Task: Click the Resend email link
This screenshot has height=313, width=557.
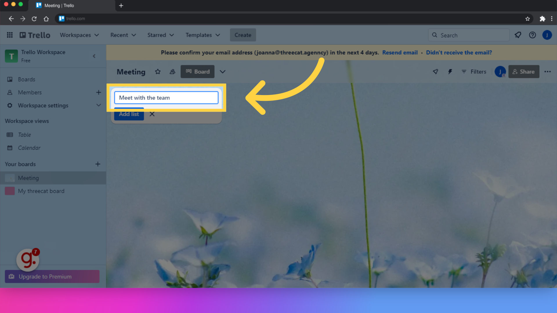Action: (x=400, y=52)
